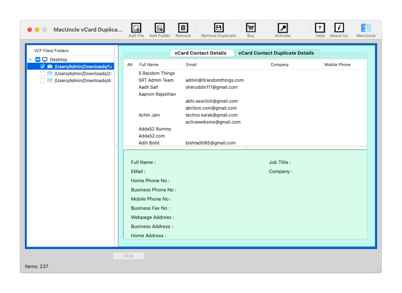Image resolution: width=402 pixels, height=293 pixels.
Task: Click email admin@5randomthings.com
Action: tap(215, 80)
